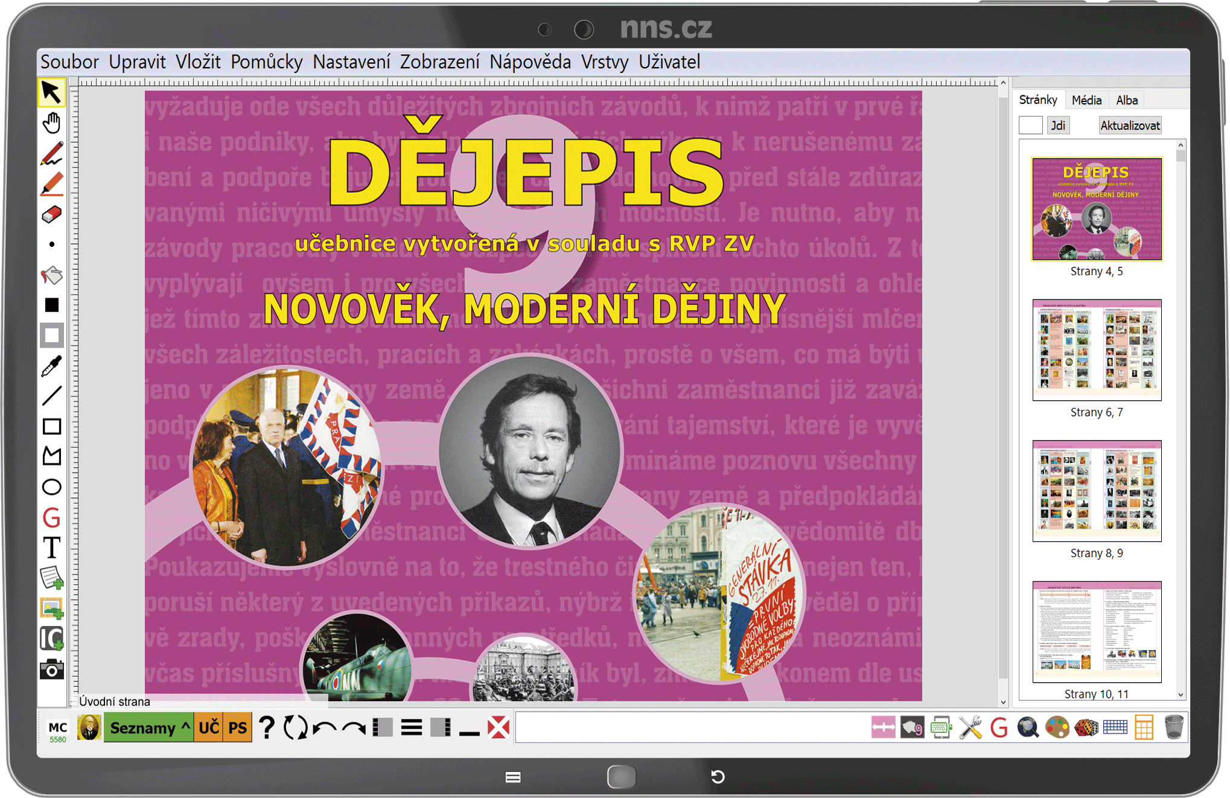The height and width of the screenshot is (798, 1230).
Task: Select the ellipse drawing tool
Action: [x=52, y=487]
